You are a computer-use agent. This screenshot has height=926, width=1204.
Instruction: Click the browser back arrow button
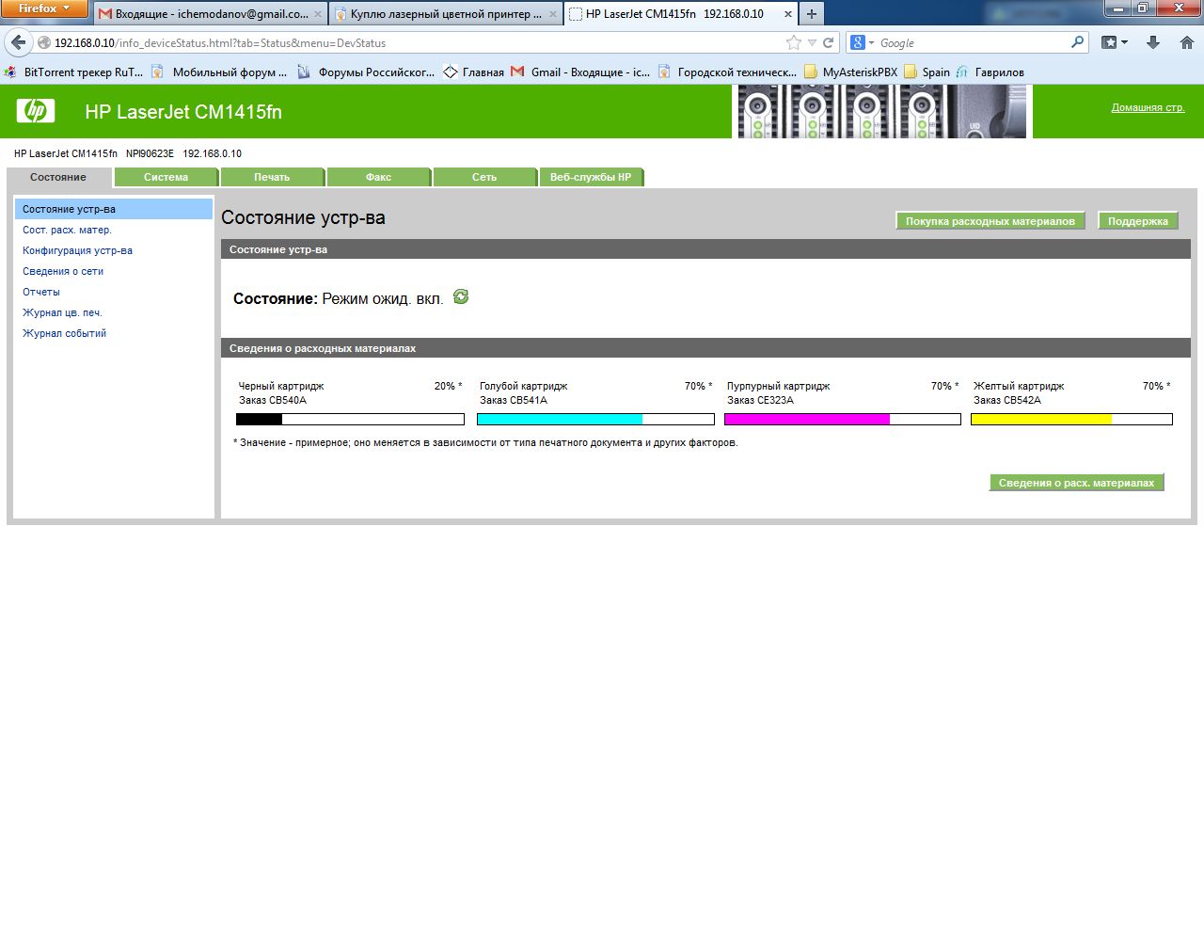(x=18, y=42)
